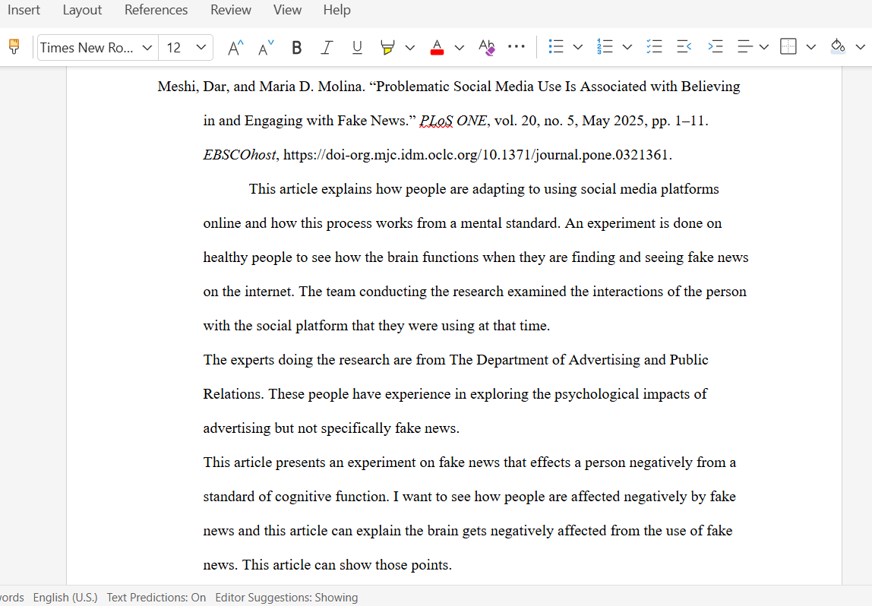Viewport: 872px width, 606px height.
Task: Toggle underline formatting
Action: point(357,48)
